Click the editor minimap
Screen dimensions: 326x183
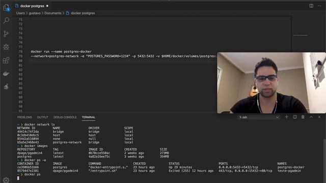[300, 35]
